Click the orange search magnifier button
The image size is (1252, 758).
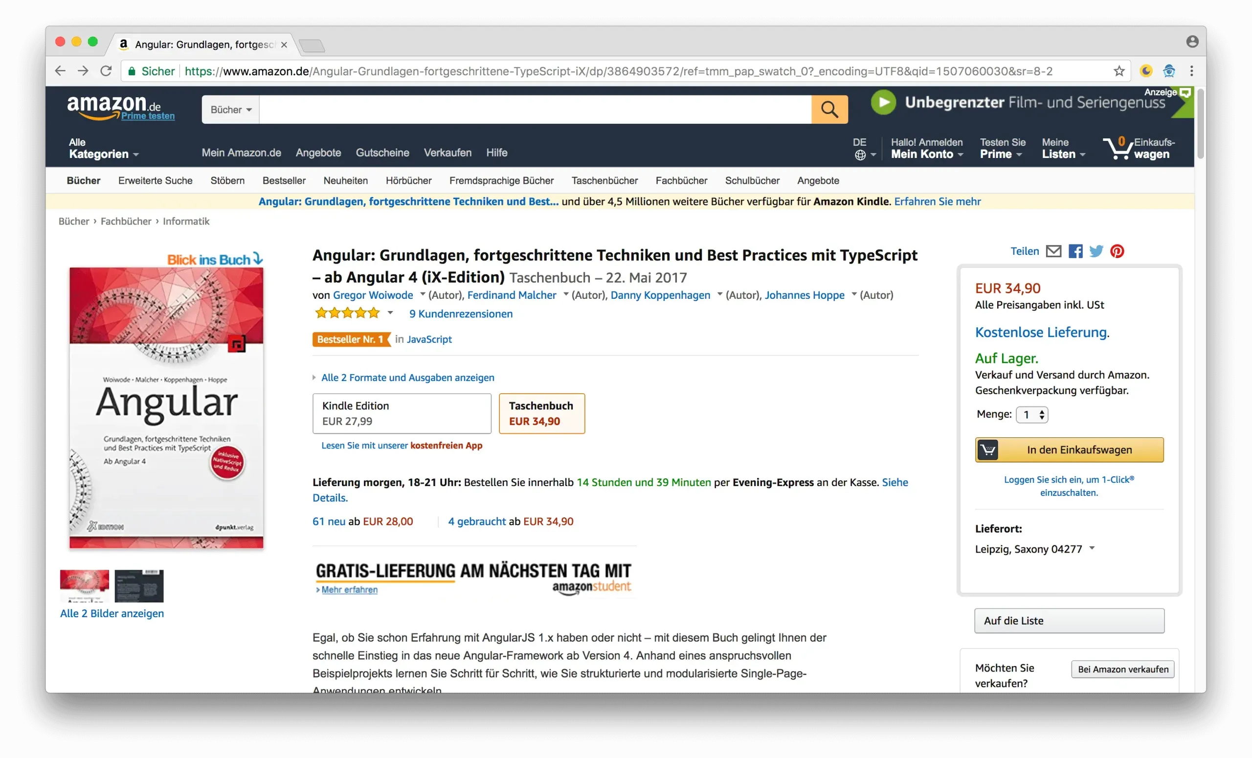click(829, 109)
